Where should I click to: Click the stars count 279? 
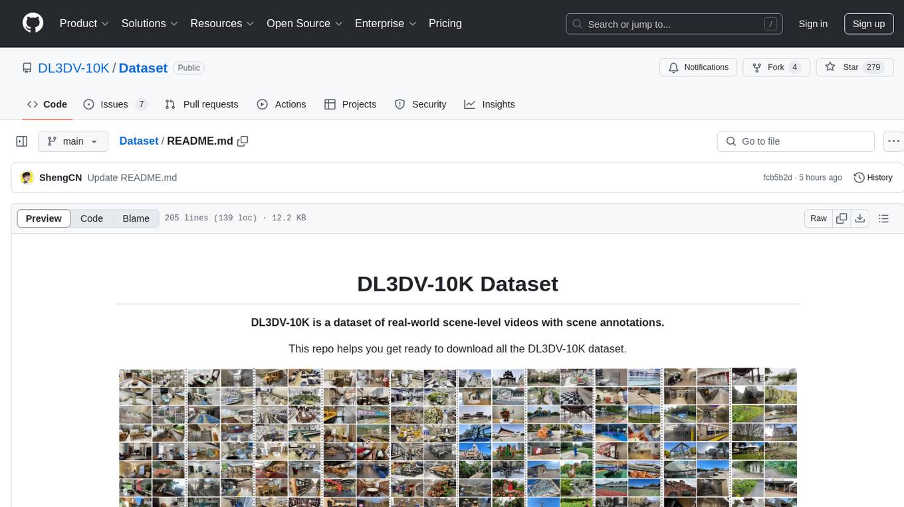click(873, 67)
